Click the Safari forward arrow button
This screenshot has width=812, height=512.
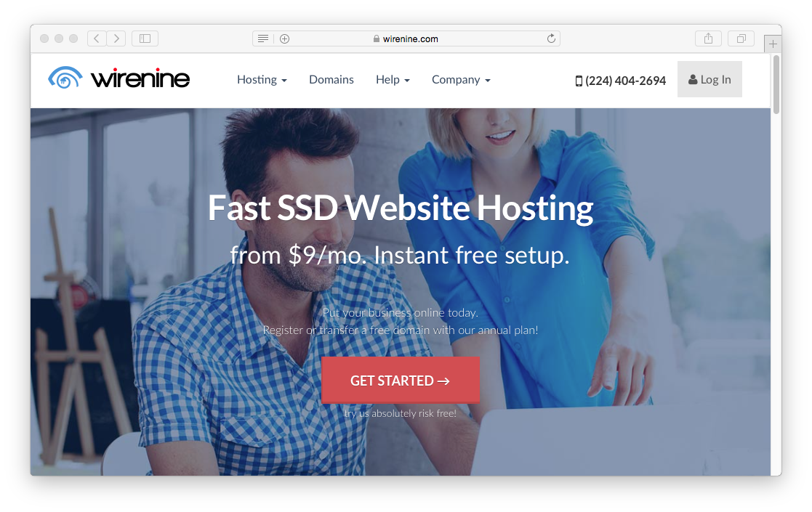pos(116,38)
